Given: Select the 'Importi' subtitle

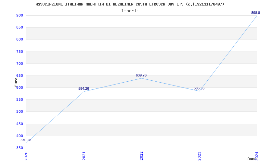Looking at the screenshot, I should (x=130, y=11).
